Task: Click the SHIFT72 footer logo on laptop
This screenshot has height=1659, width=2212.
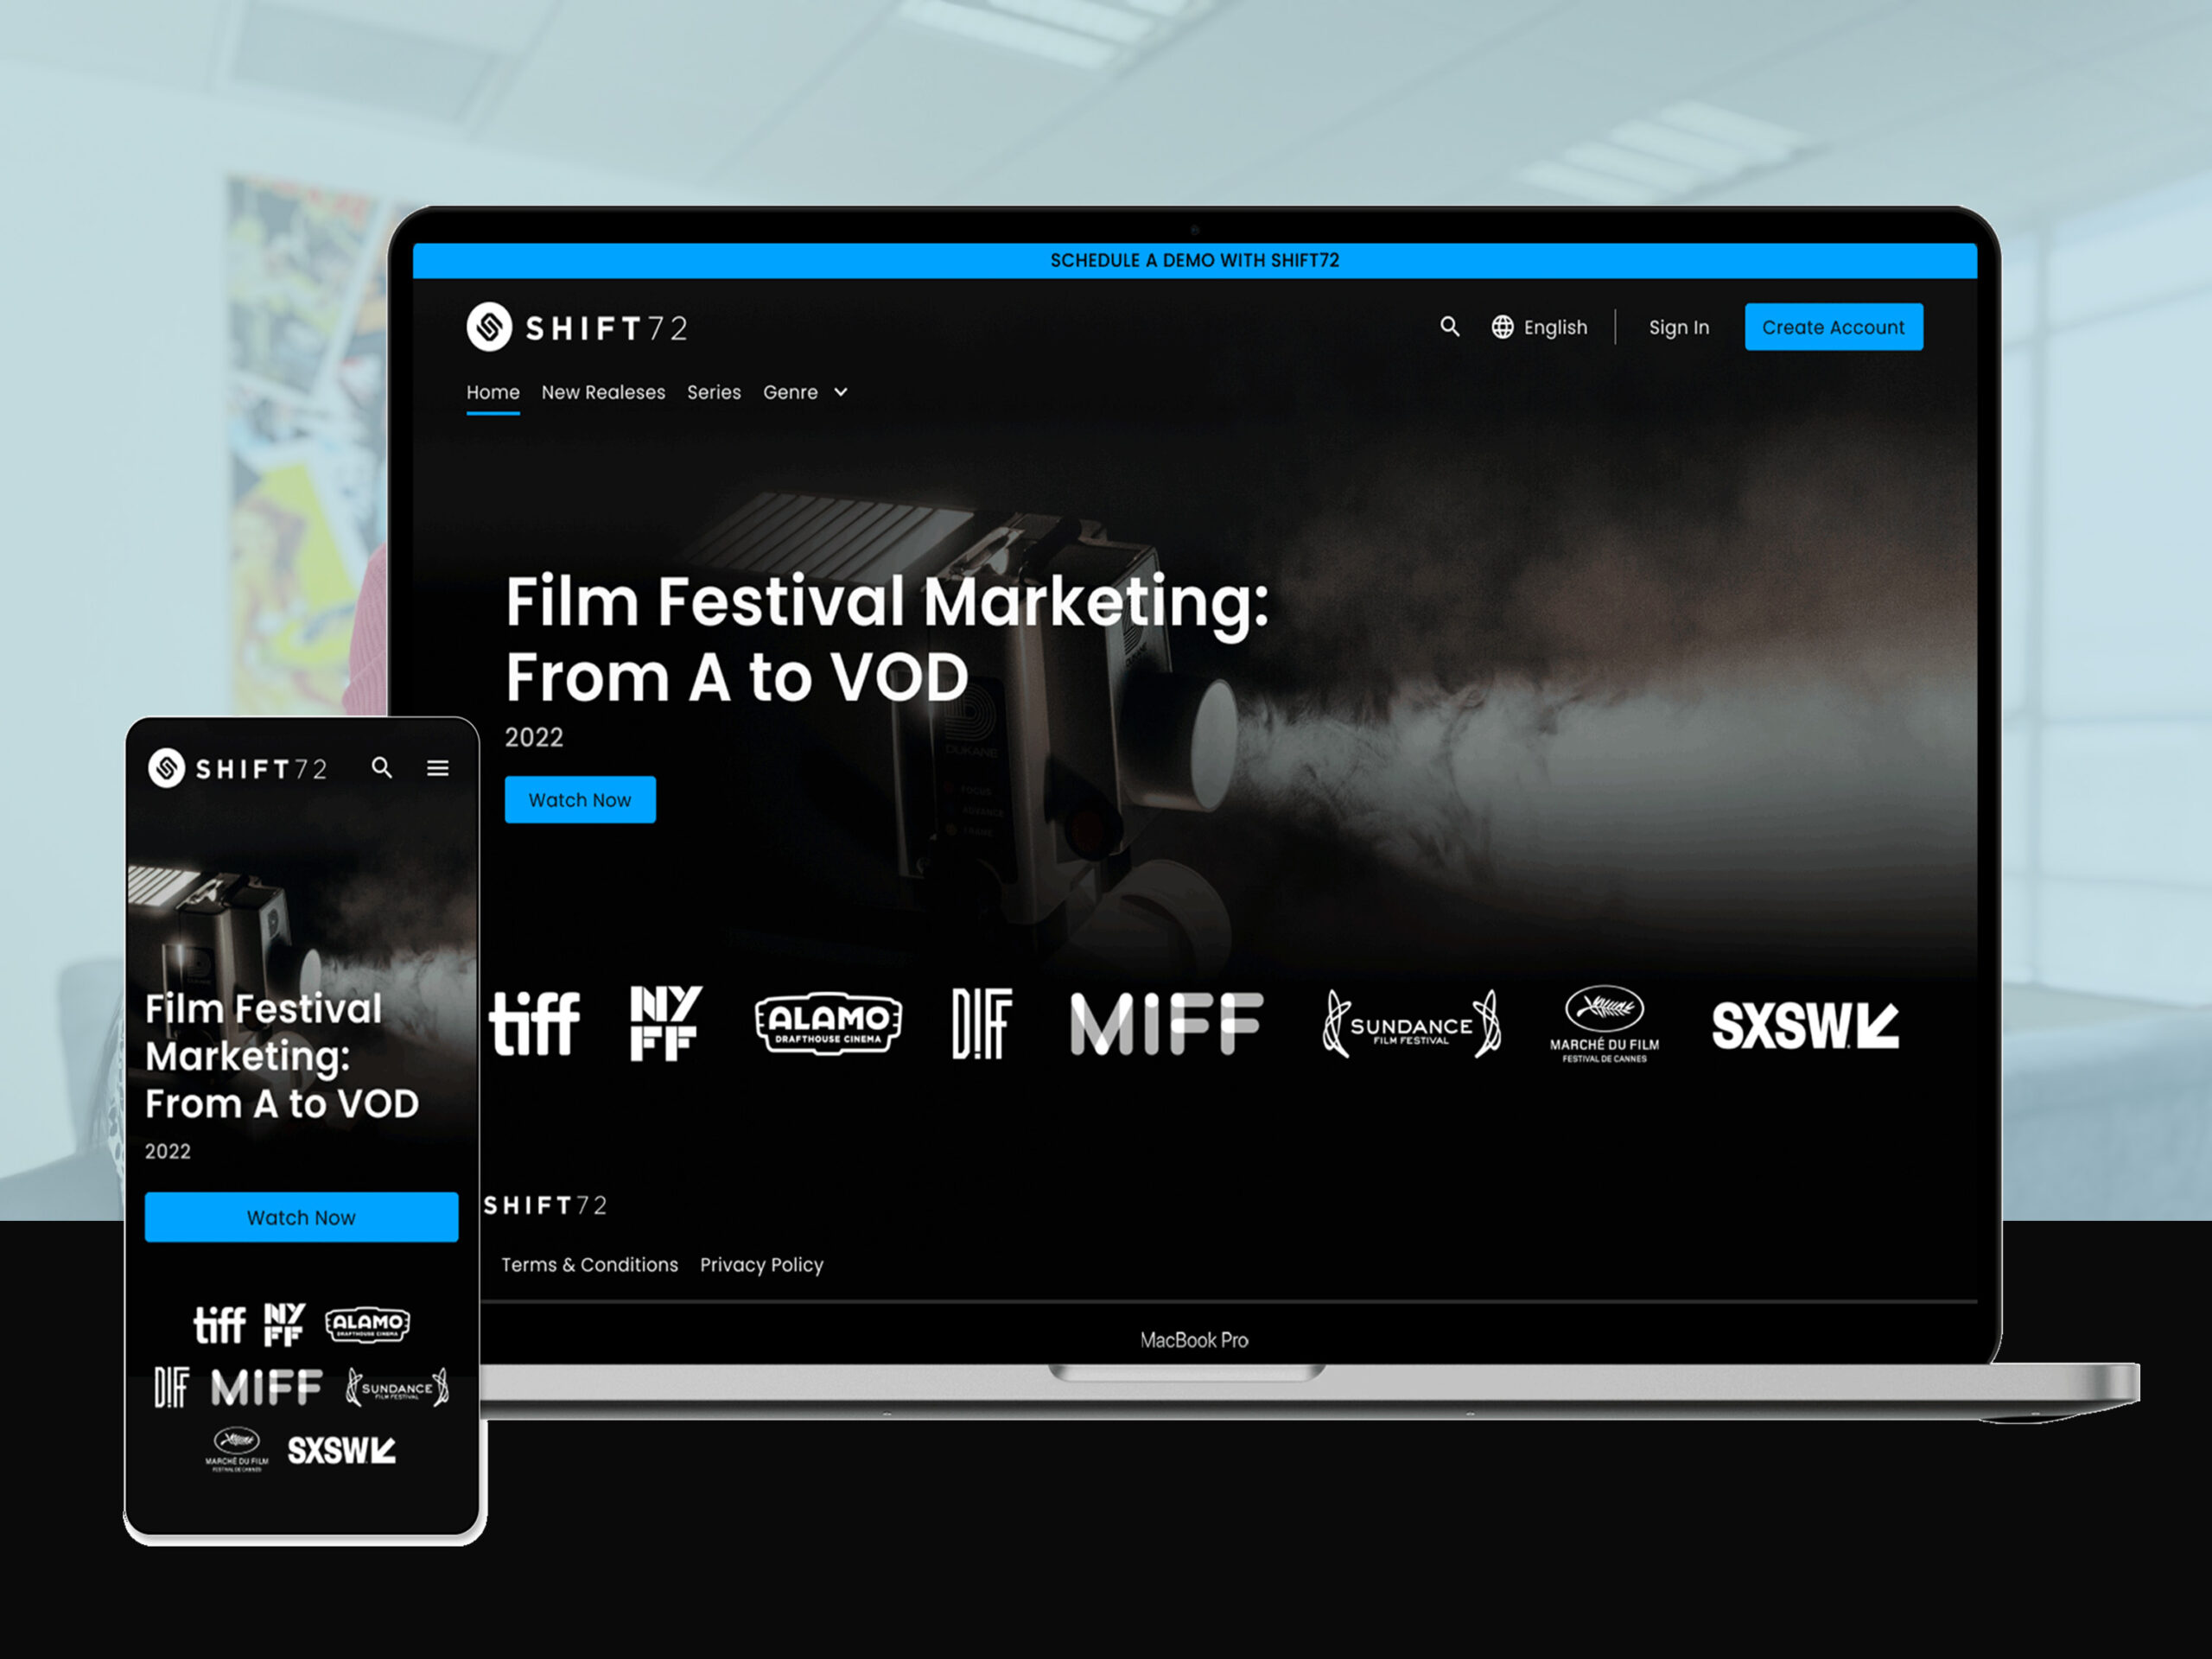Action: click(x=546, y=1206)
